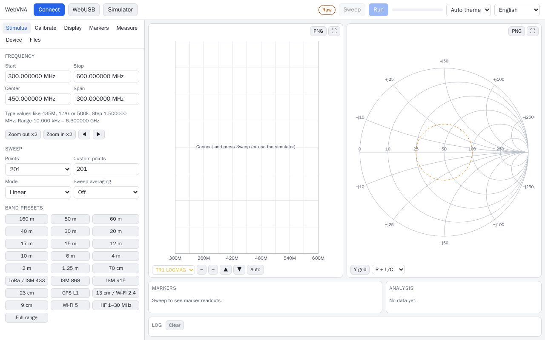
Task: Move trace up with triangle button
Action: click(x=226, y=269)
